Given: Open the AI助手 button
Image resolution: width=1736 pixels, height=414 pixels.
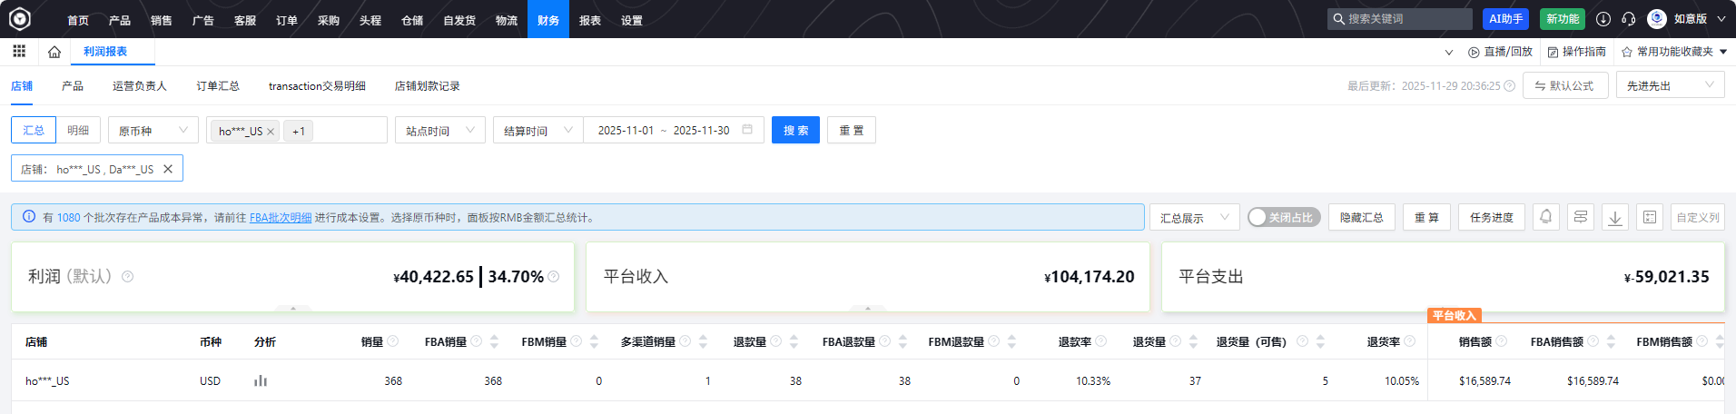Looking at the screenshot, I should point(1505,19).
